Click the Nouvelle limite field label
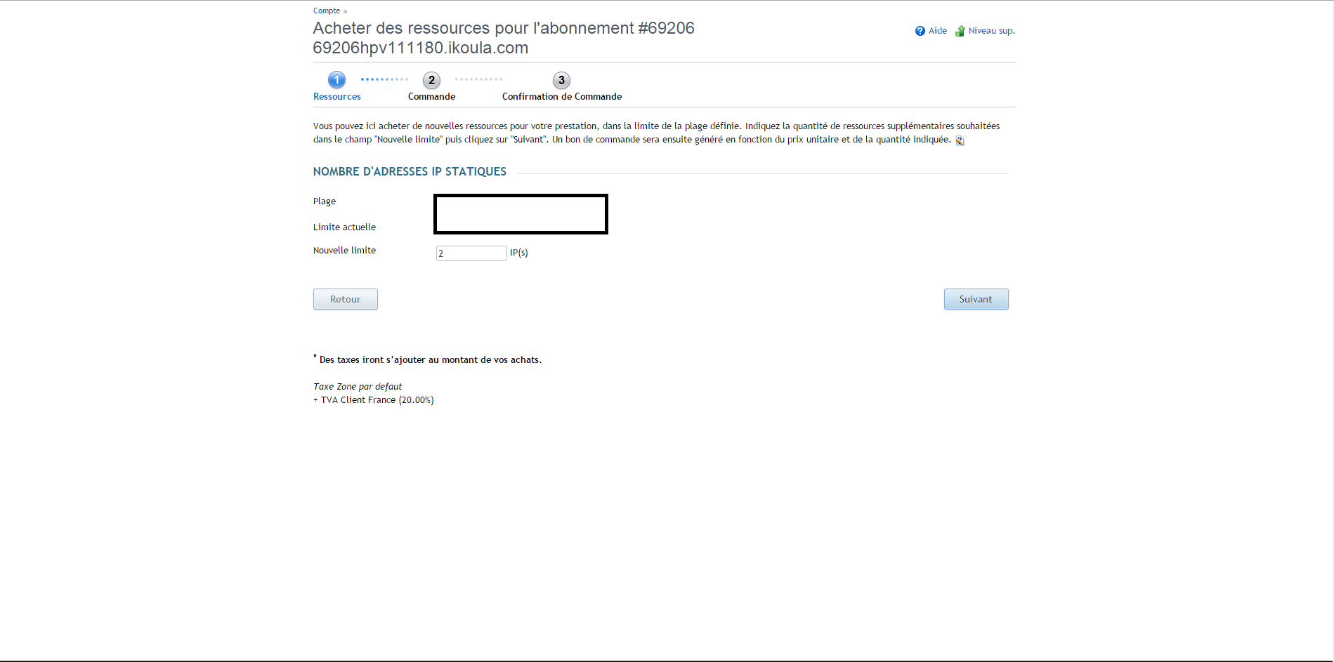 [344, 251]
